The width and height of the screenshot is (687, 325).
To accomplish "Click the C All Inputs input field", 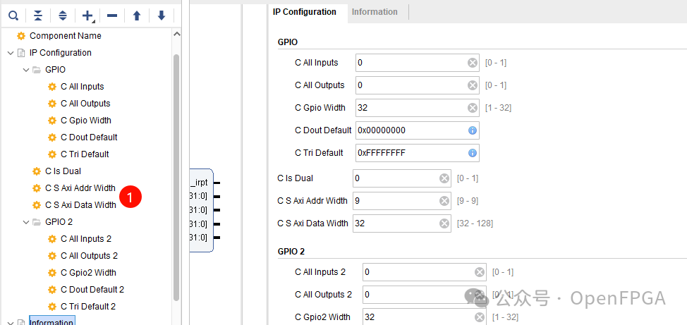I will 417,63.
